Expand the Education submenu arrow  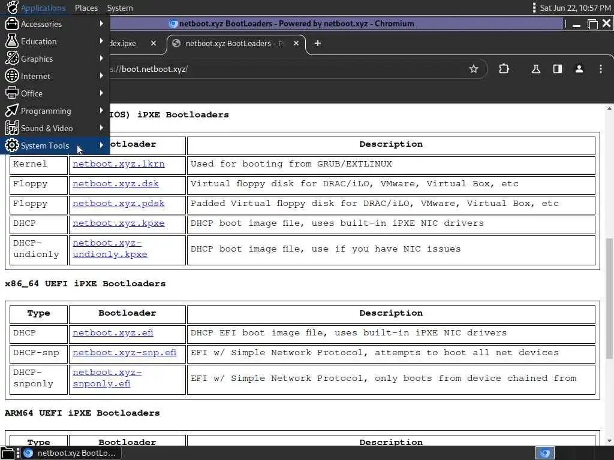[x=101, y=41]
